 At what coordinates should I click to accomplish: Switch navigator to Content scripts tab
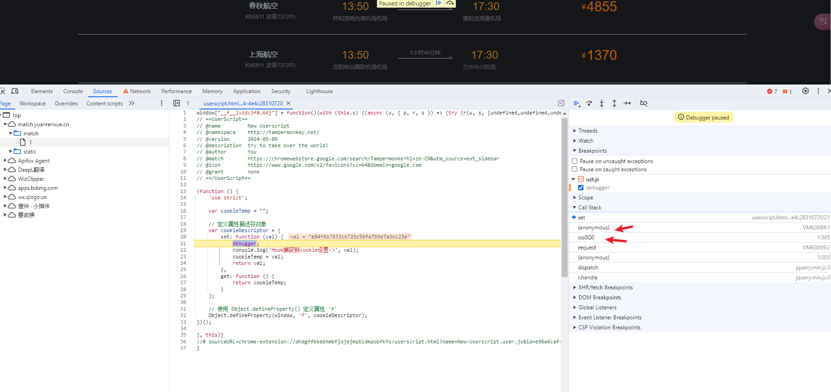(x=104, y=104)
